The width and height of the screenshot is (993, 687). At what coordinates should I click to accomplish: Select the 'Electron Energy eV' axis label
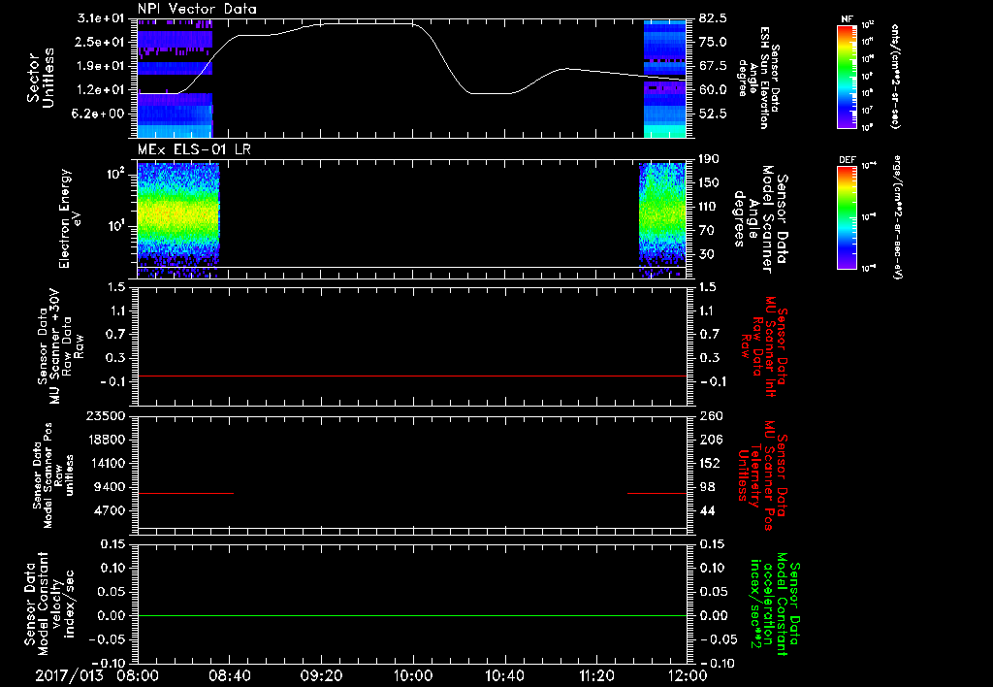pyautogui.click(x=70, y=218)
